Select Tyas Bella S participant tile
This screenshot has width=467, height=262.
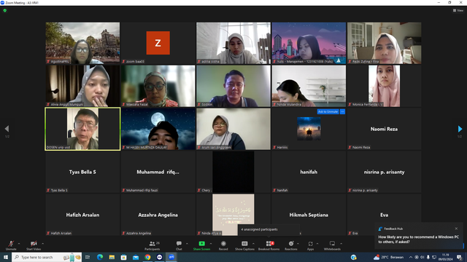(82, 172)
